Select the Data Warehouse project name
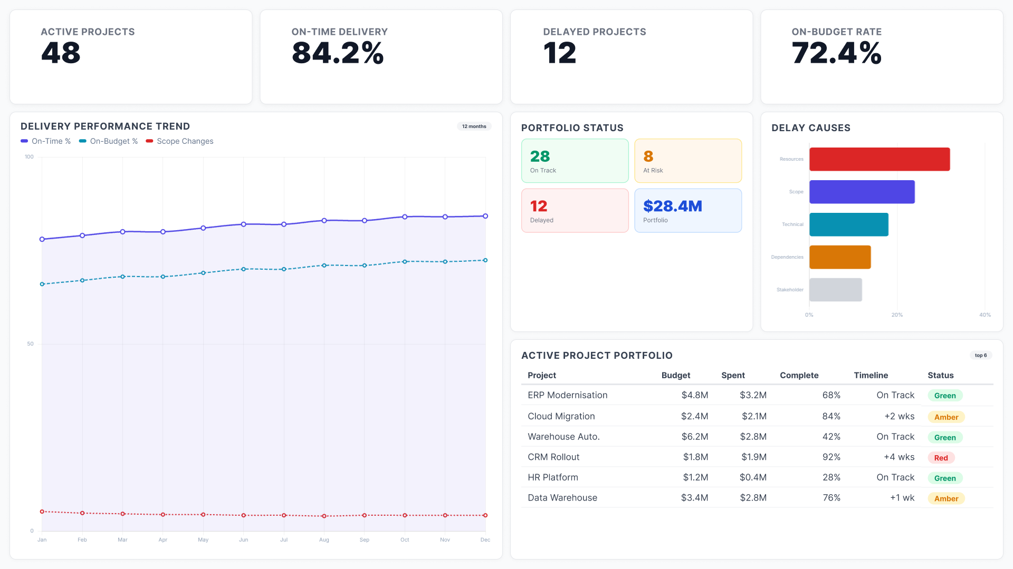1013x569 pixels. [562, 498]
